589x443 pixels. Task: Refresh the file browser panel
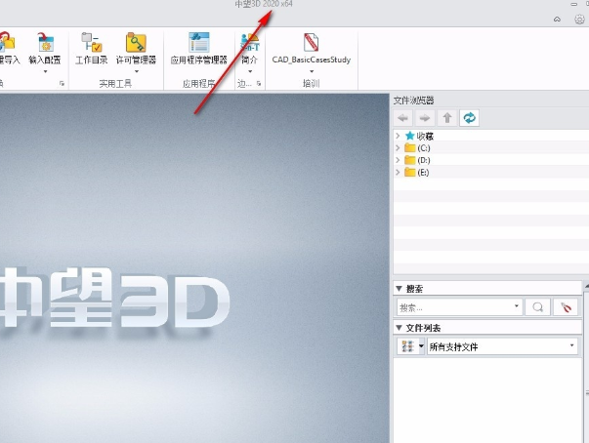[470, 117]
